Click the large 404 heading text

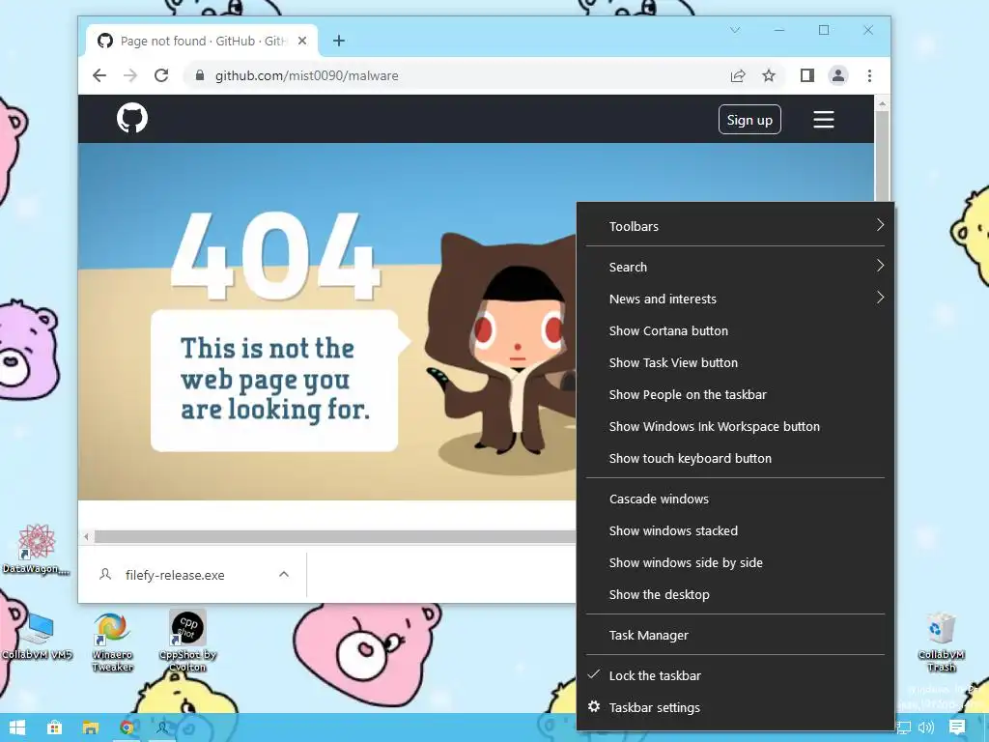275,255
